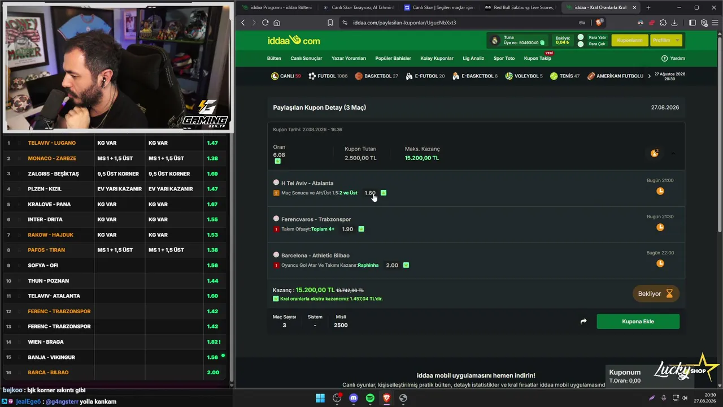The width and height of the screenshot is (723, 407).
Task: Click the browser address bar URL
Action: (404, 23)
